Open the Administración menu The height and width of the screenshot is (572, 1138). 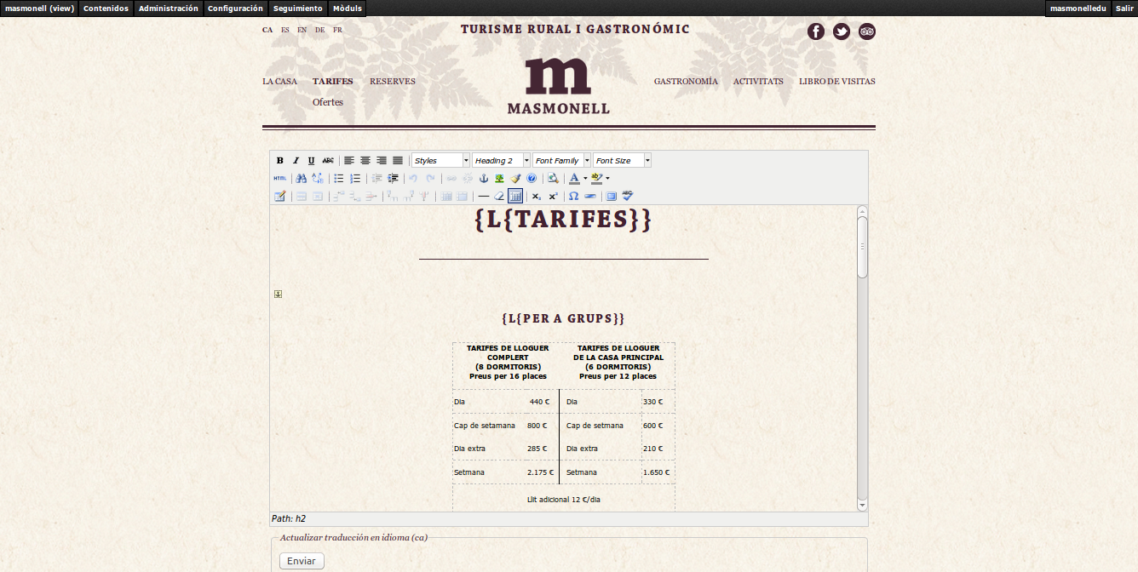[168, 9]
